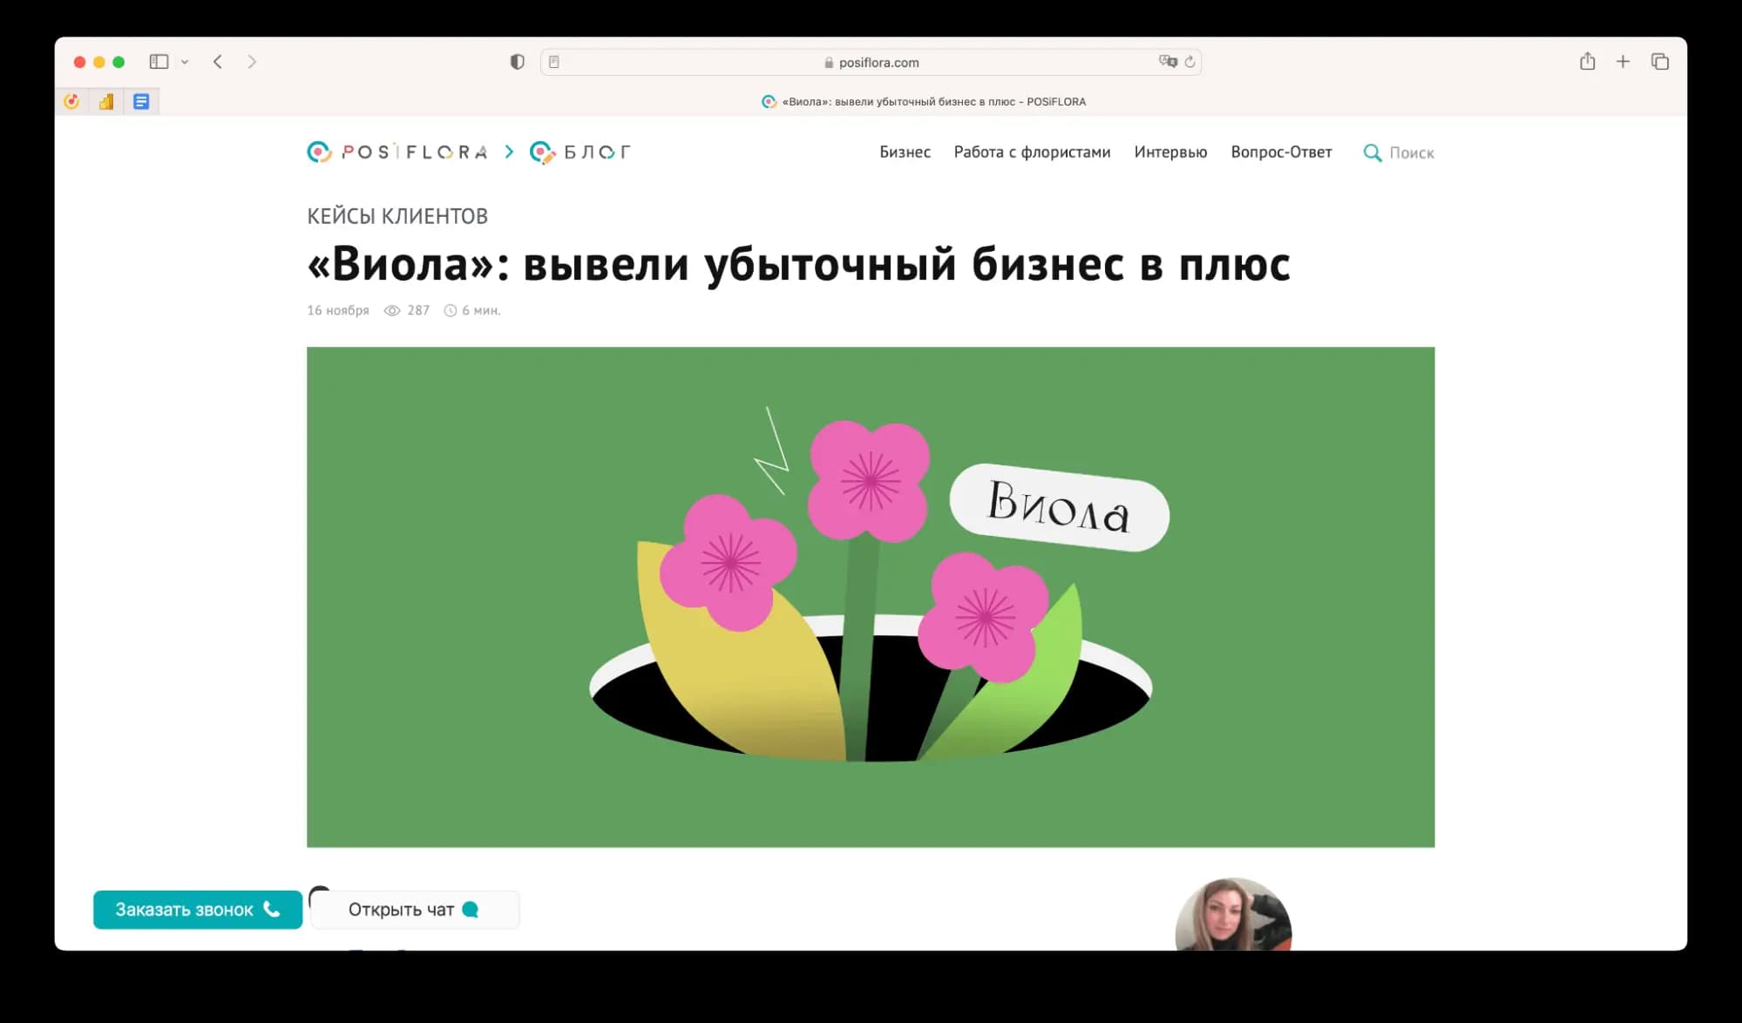This screenshot has height=1023, width=1742.
Task: Open the Share icon in the toolbar
Action: (x=1587, y=62)
